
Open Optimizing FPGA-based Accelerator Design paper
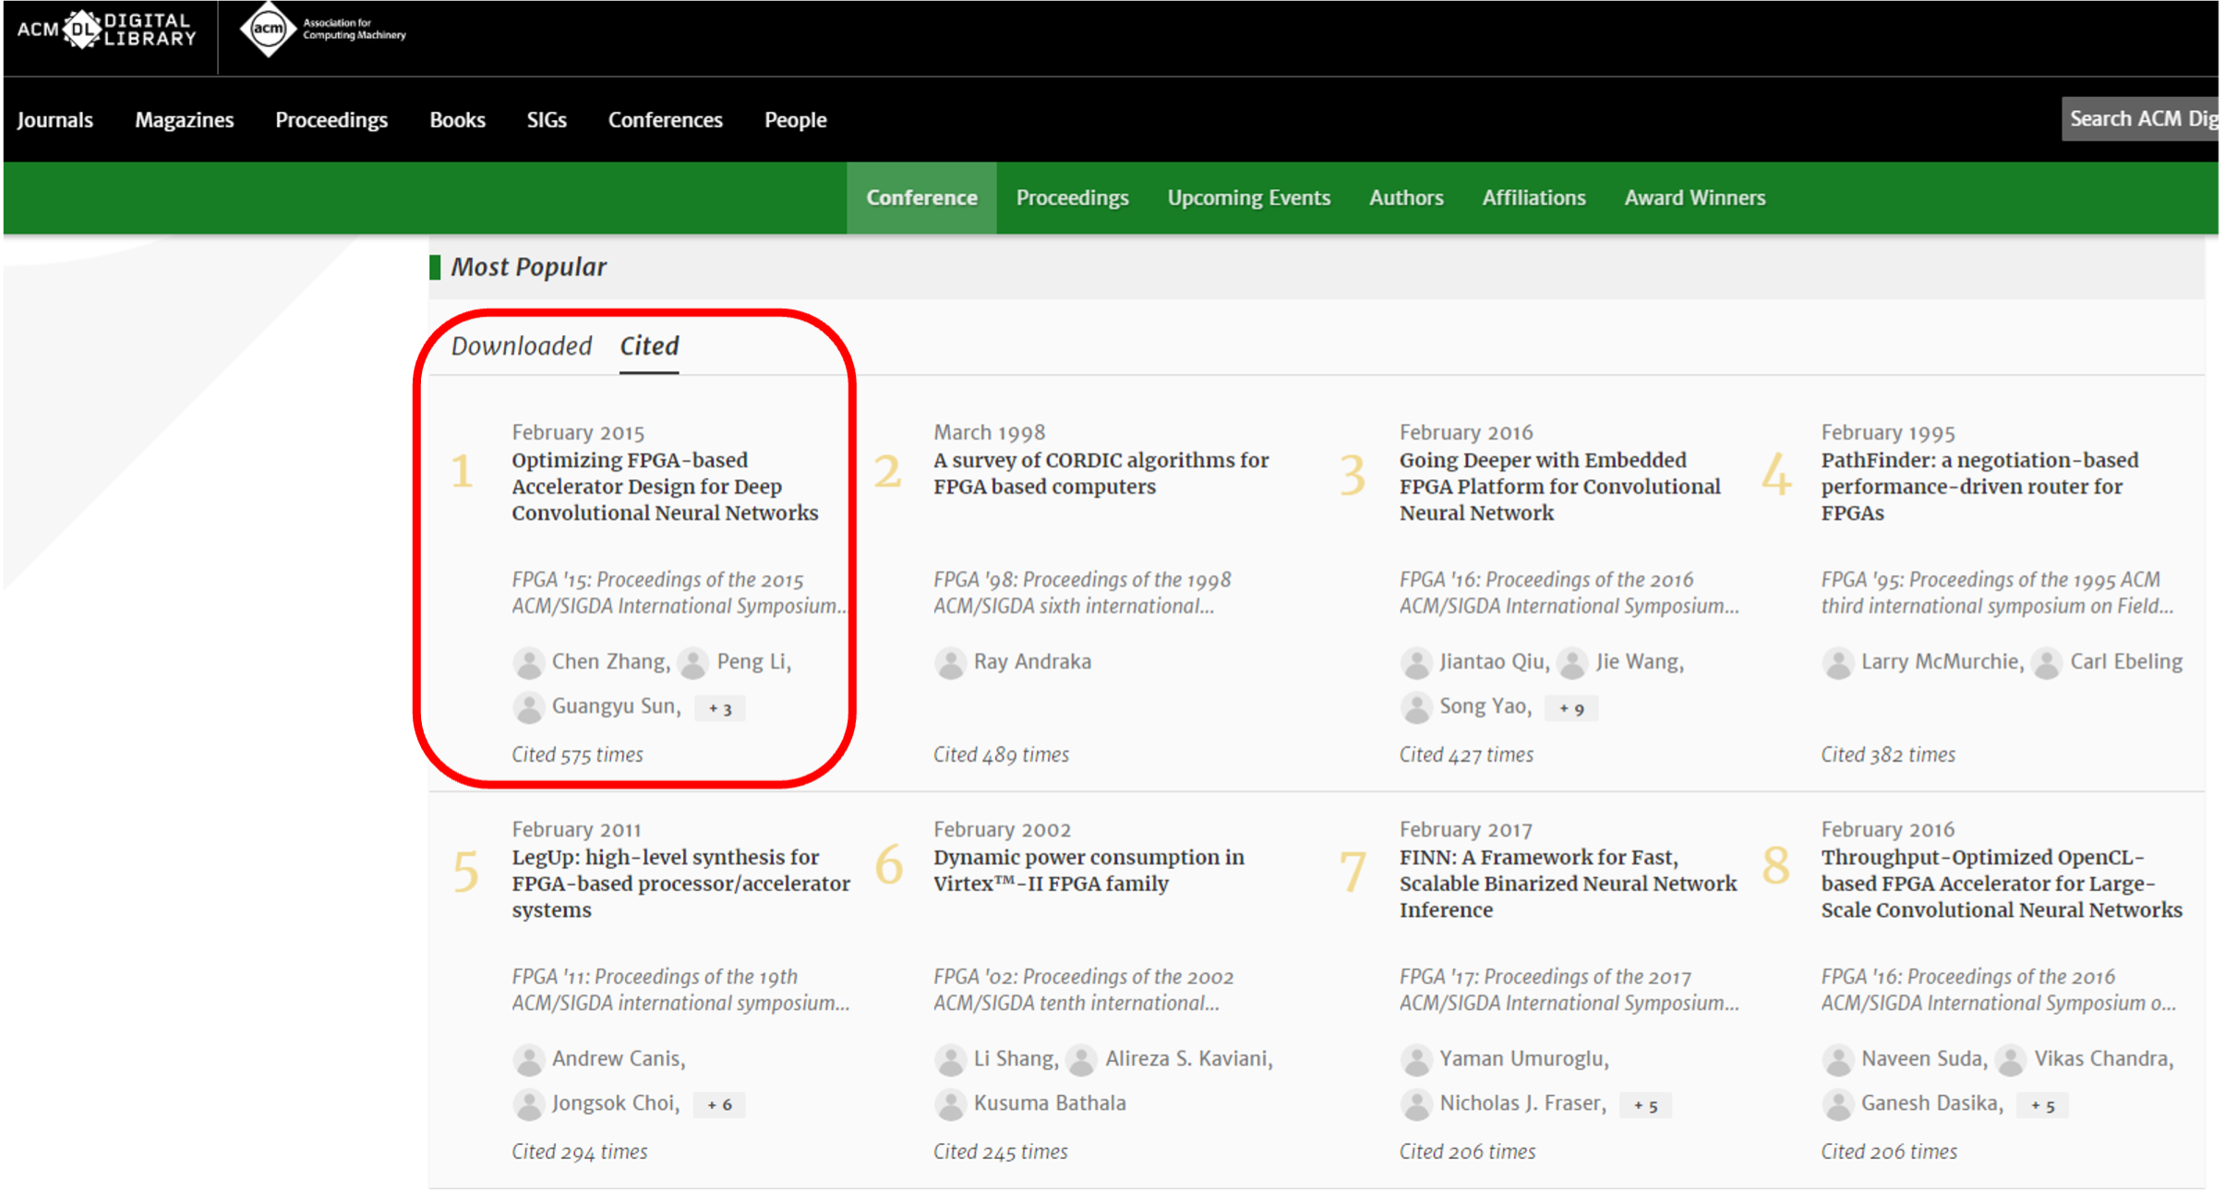[x=665, y=487]
